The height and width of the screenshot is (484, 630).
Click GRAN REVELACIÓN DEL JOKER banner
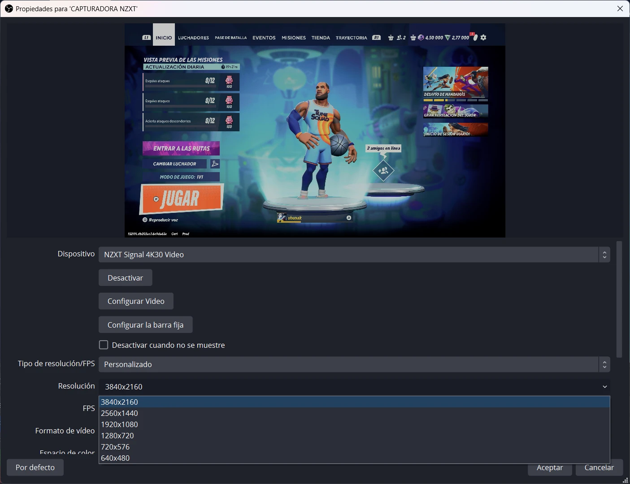456,111
